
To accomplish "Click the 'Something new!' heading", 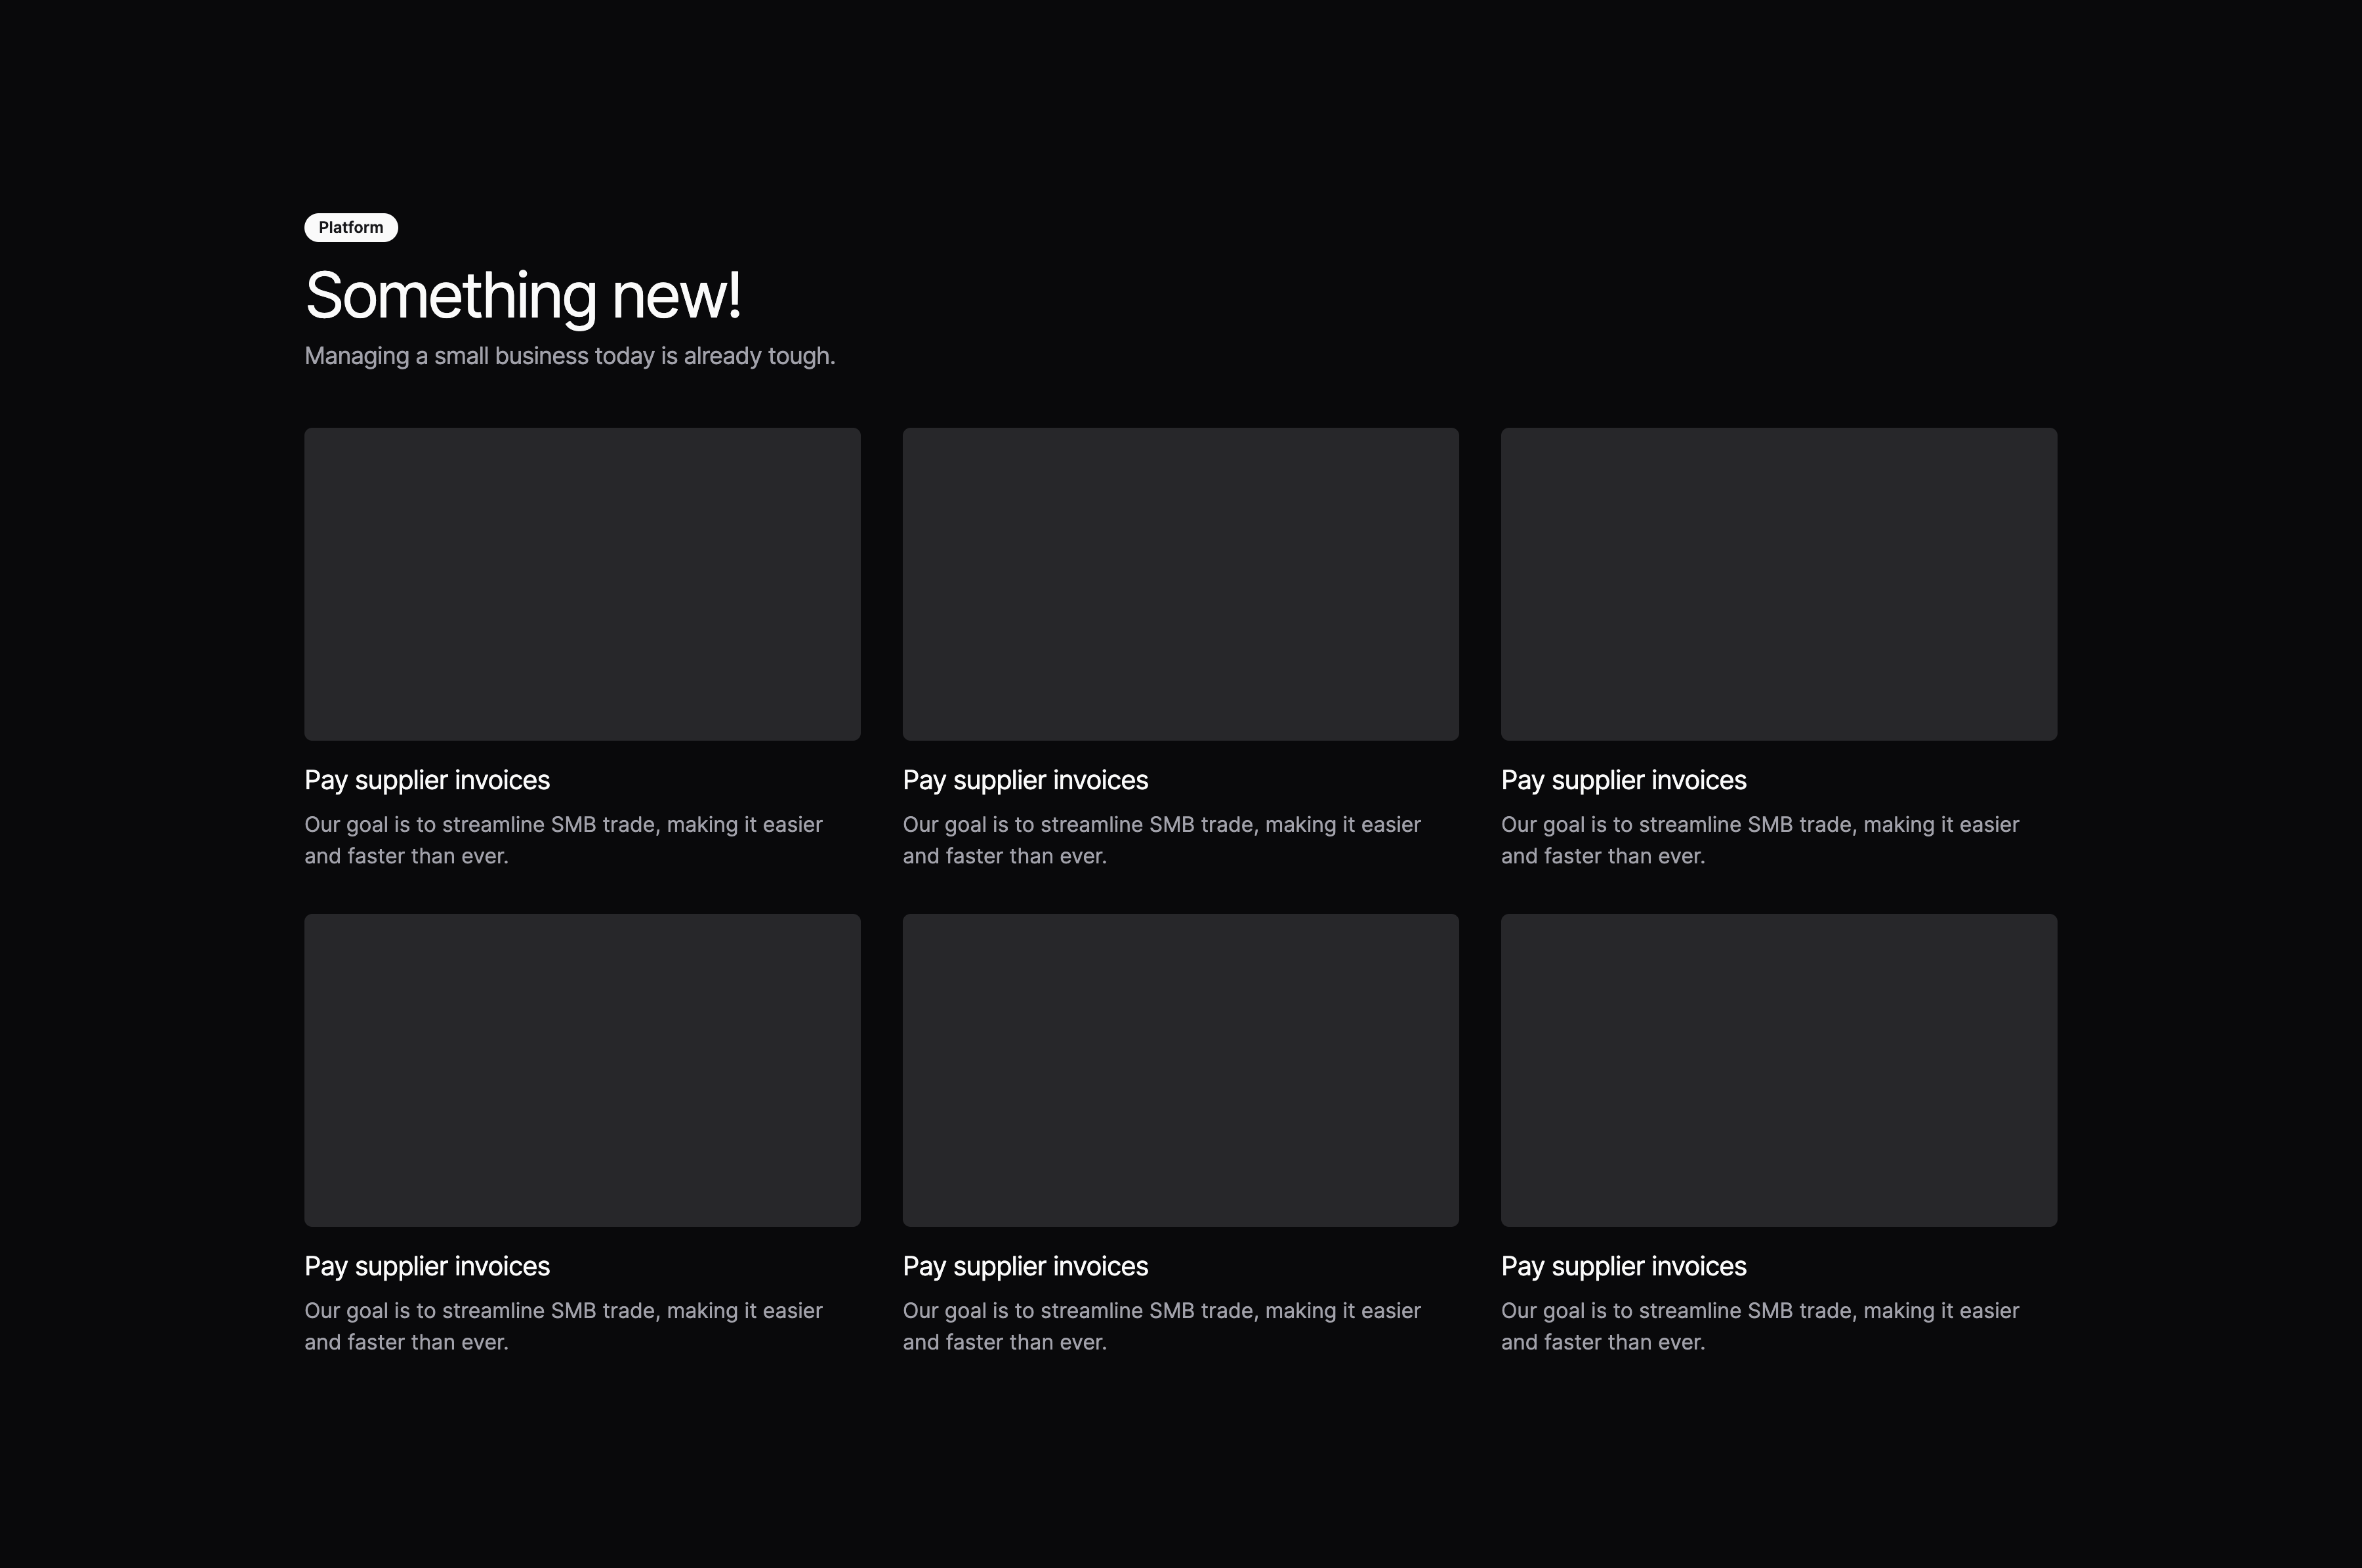I will [x=522, y=296].
